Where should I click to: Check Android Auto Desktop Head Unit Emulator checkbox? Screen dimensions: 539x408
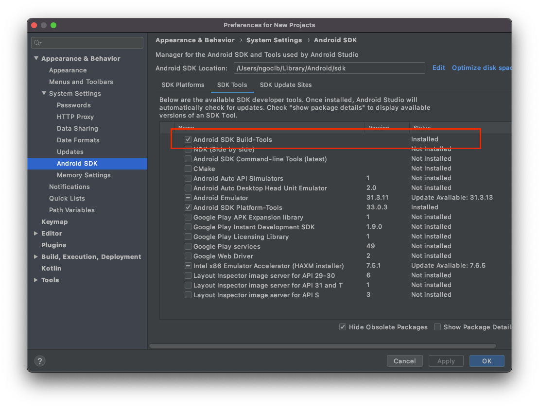[x=188, y=188]
